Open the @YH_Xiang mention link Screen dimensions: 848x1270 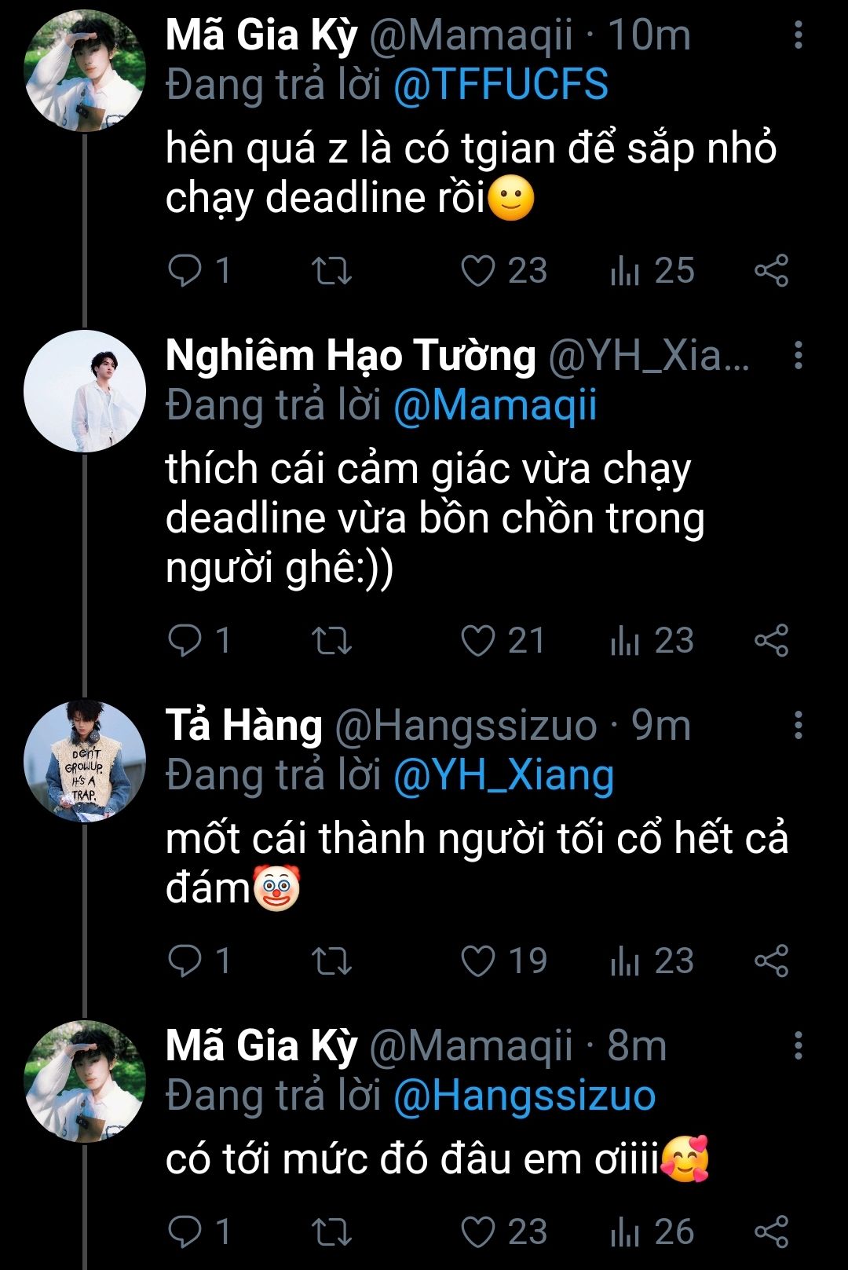[x=503, y=775]
